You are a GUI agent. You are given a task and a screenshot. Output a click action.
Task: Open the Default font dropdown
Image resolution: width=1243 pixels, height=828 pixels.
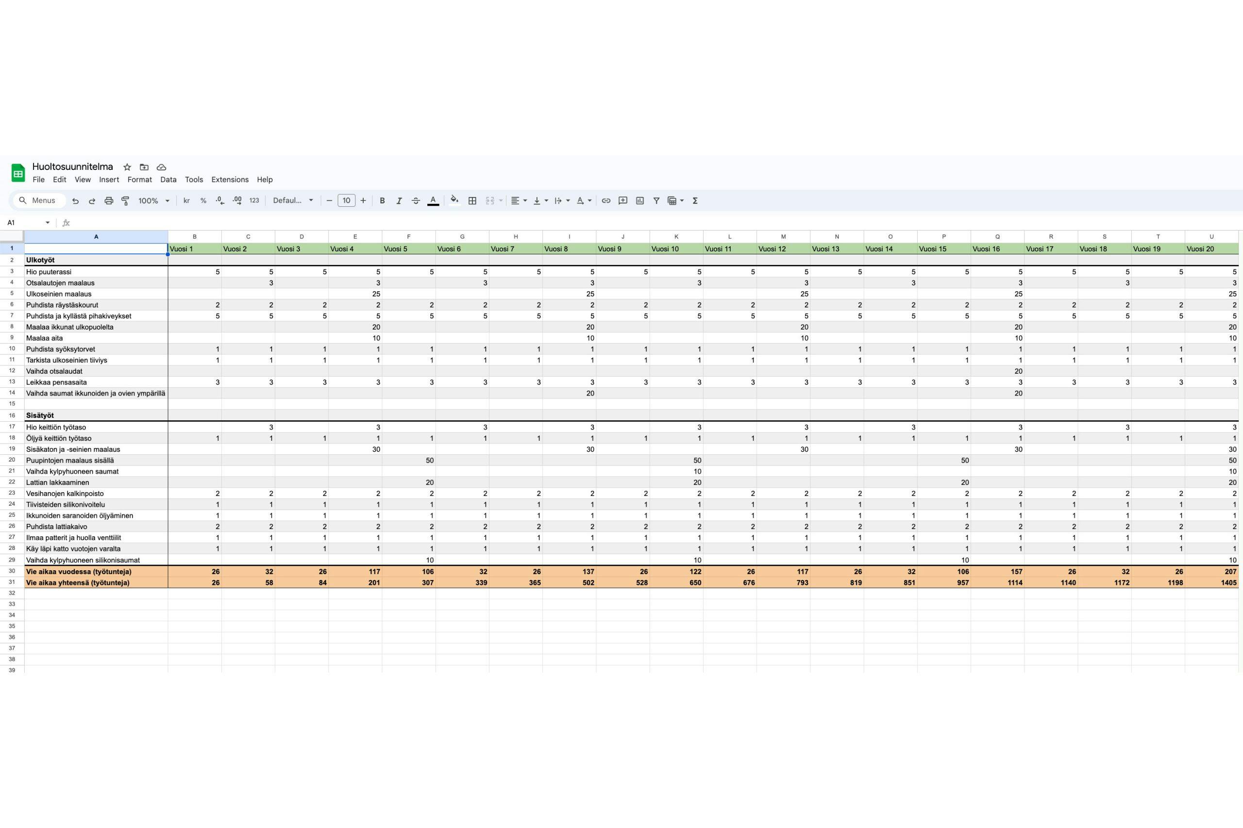coord(293,200)
